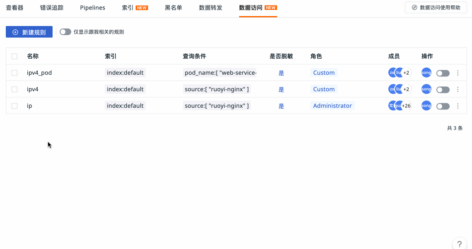
Task: Open 数据访问使用帮助 help button
Action: (x=436, y=7)
